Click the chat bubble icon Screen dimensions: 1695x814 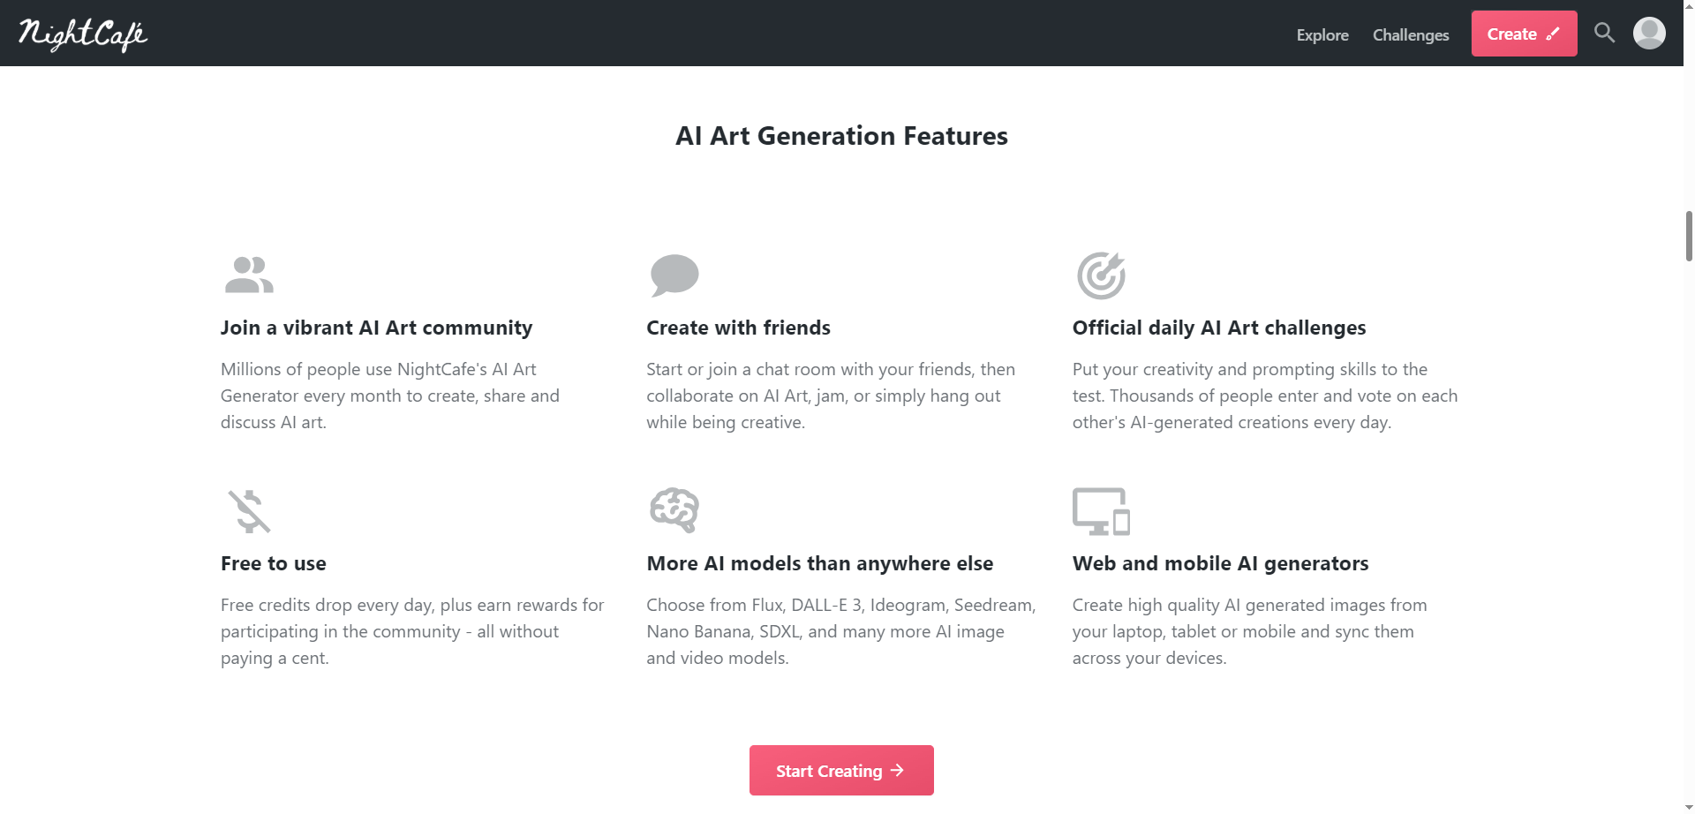(x=674, y=275)
